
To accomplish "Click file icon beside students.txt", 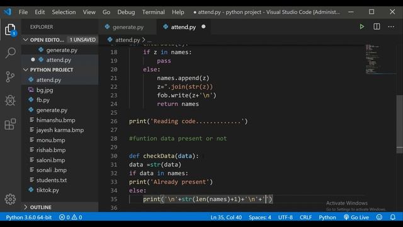I will (x=32, y=180).
